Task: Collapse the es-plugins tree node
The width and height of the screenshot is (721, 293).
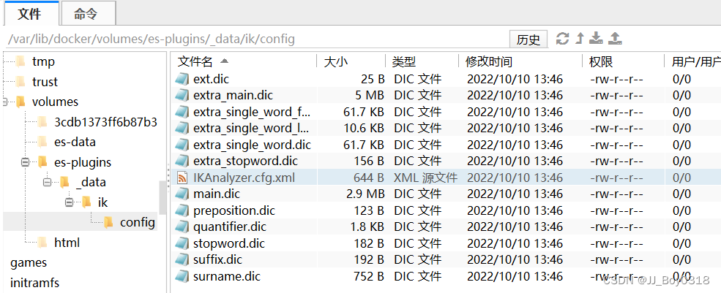Action: coord(25,162)
